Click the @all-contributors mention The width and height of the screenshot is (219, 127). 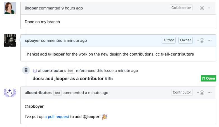click(x=177, y=54)
